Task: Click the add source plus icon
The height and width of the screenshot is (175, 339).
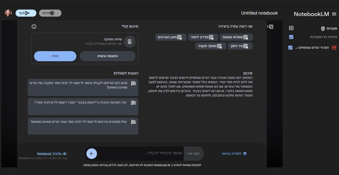Action: pyautogui.click(x=291, y=28)
